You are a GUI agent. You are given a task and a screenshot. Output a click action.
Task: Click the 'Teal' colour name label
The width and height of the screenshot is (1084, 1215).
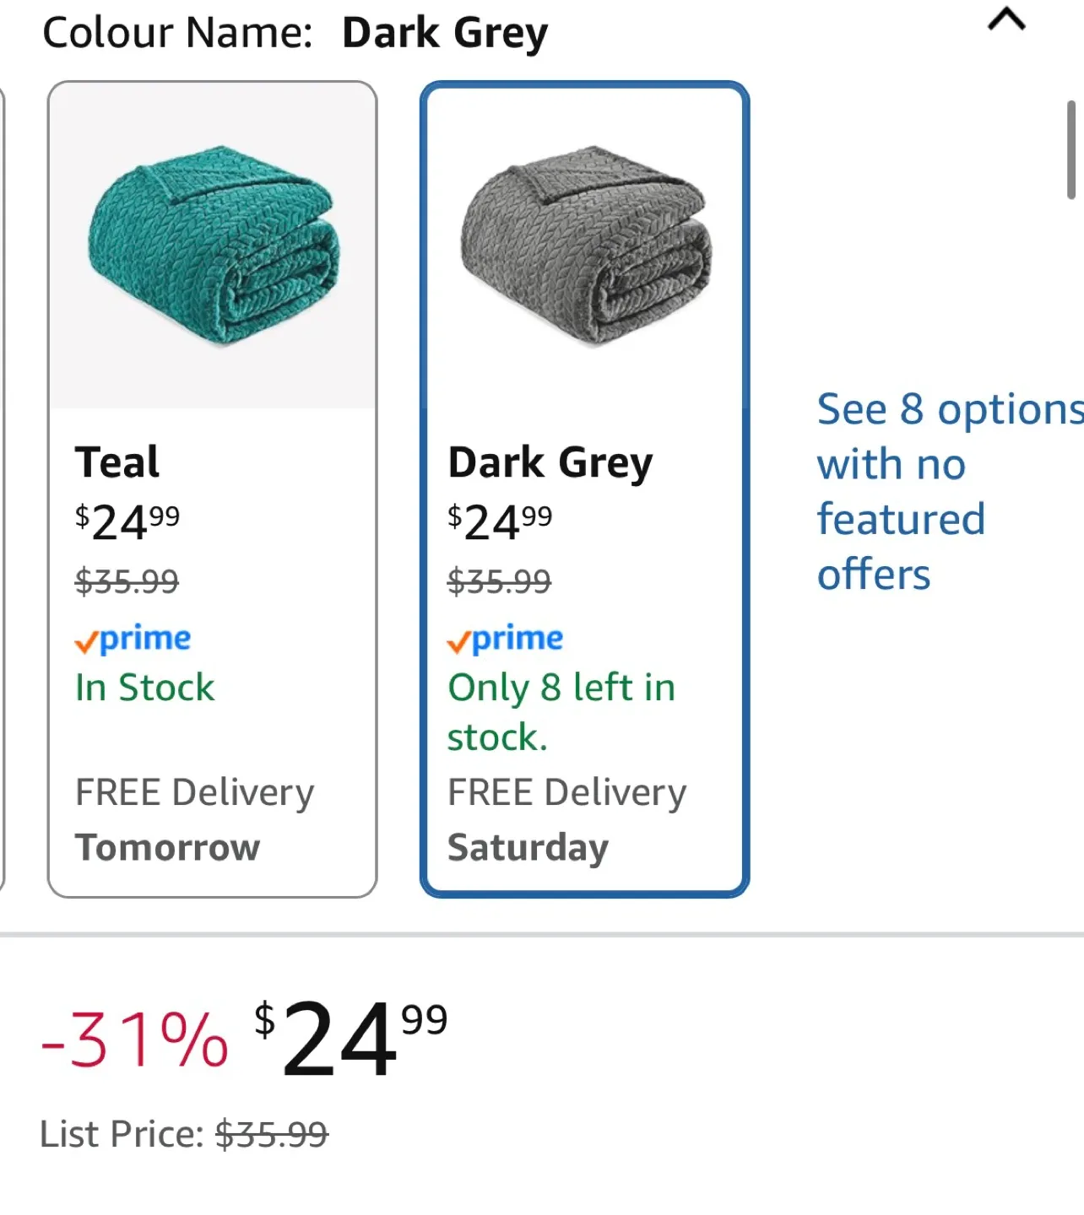pyautogui.click(x=117, y=462)
